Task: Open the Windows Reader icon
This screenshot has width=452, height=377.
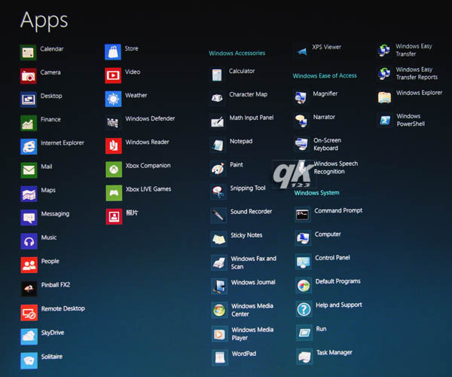Action: pyautogui.click(x=114, y=146)
